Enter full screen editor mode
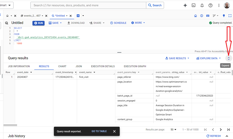 click(229, 15)
